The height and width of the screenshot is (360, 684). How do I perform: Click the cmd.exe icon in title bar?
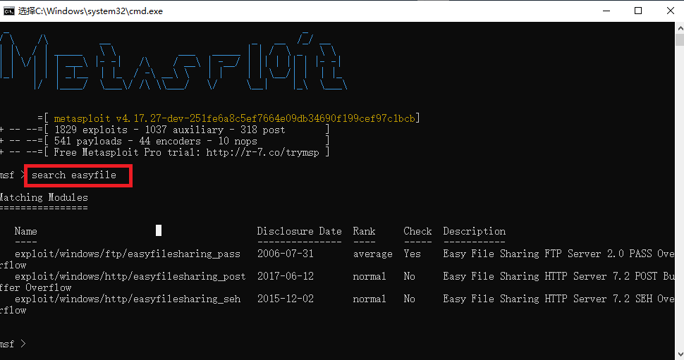8,11
